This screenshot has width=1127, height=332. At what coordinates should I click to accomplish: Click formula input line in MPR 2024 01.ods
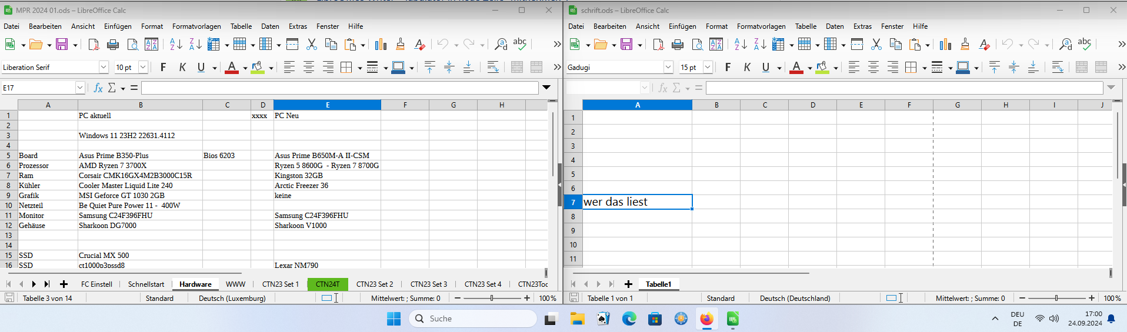click(339, 88)
